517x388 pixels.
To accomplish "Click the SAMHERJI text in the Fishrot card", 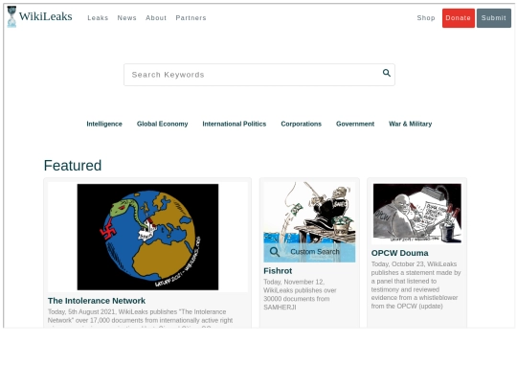I will point(280,308).
